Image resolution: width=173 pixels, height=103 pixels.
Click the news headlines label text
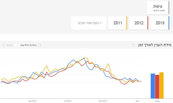[28, 45]
